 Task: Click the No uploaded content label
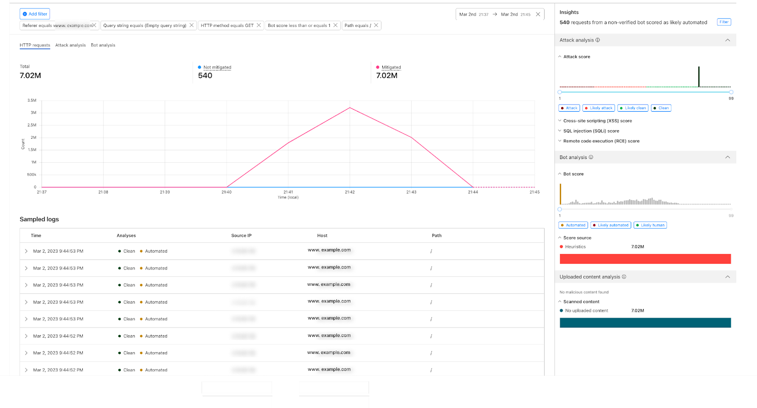point(587,311)
